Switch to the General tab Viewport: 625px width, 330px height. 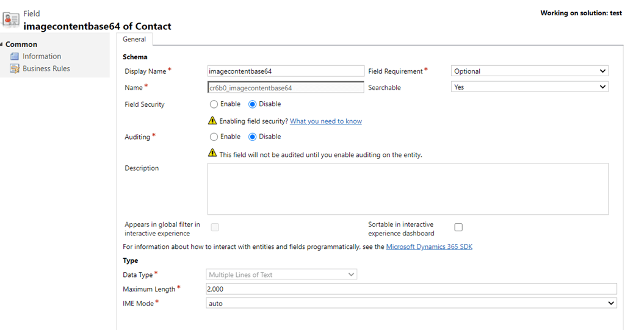coord(134,39)
